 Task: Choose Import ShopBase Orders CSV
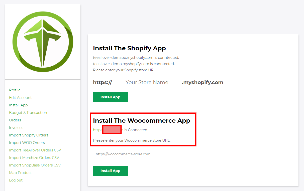[x=35, y=165]
